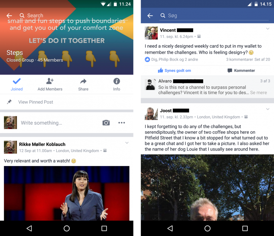Image resolution: width=274 pixels, height=236 pixels.
Task: Click Se mere on Alvaro's comment
Action: pyautogui.click(x=259, y=93)
